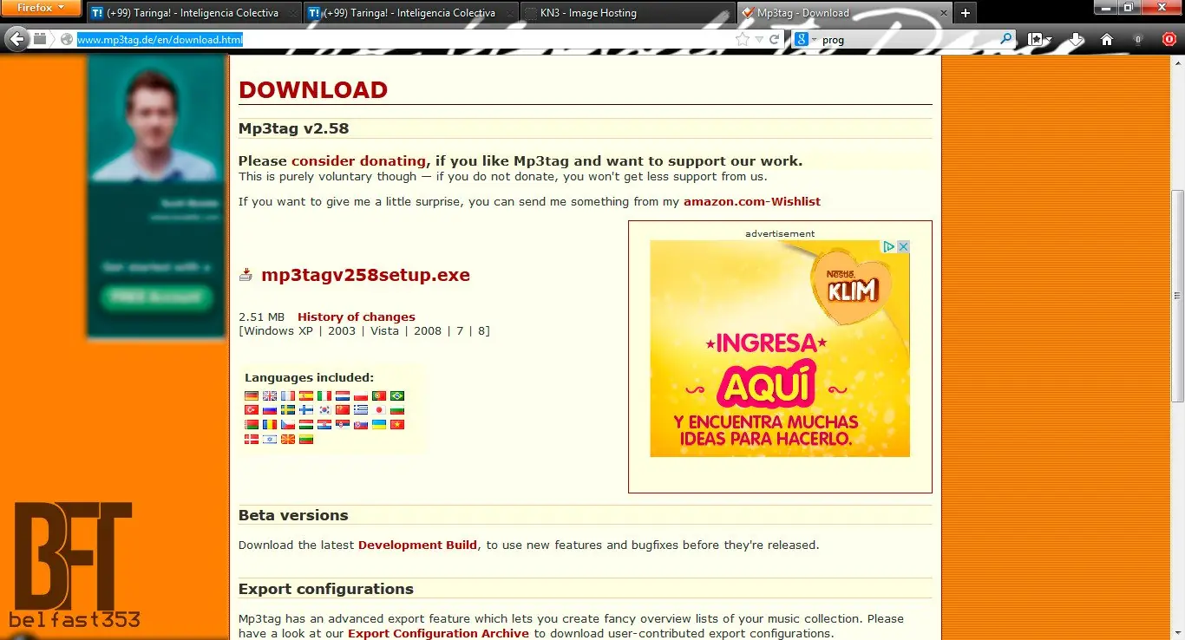Download mp3tagv258setup.exe installer link

365,275
